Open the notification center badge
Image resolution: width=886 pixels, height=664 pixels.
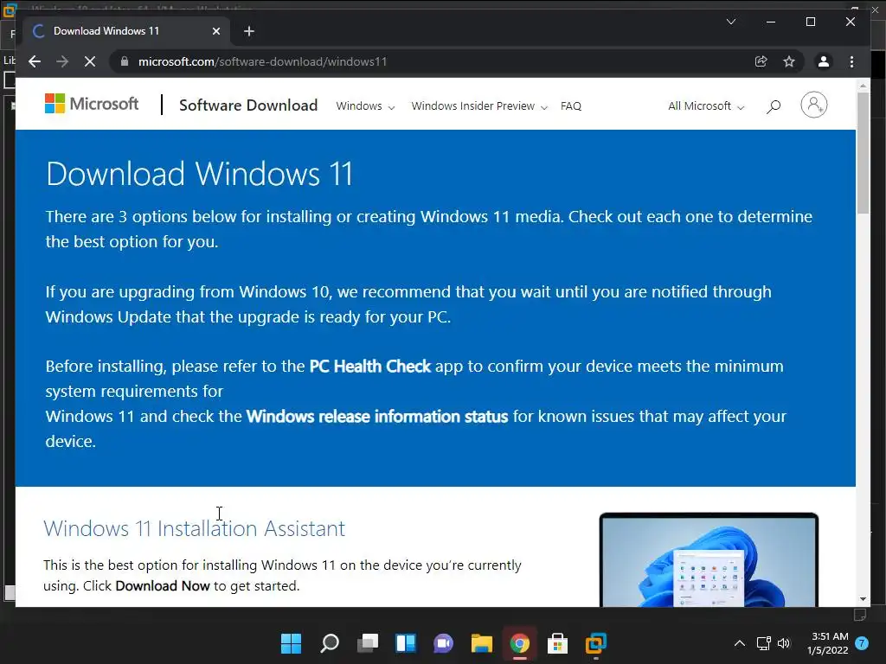862,643
